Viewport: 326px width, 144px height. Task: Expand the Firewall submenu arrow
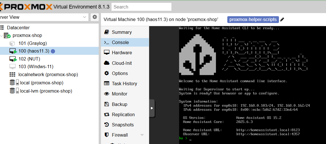click(x=142, y=135)
